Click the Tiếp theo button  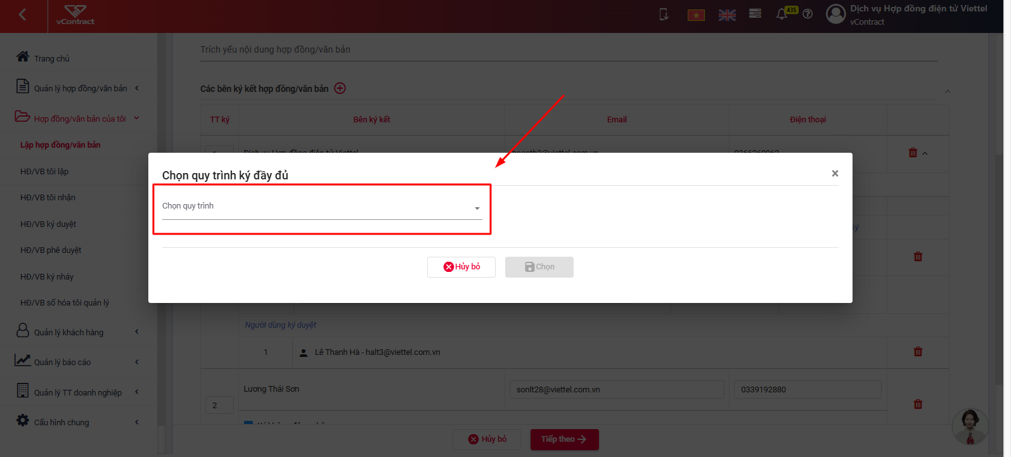pyautogui.click(x=564, y=439)
